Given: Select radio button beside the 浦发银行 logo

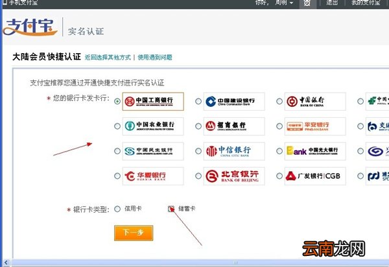Looking at the screenshot, I should [360, 176].
